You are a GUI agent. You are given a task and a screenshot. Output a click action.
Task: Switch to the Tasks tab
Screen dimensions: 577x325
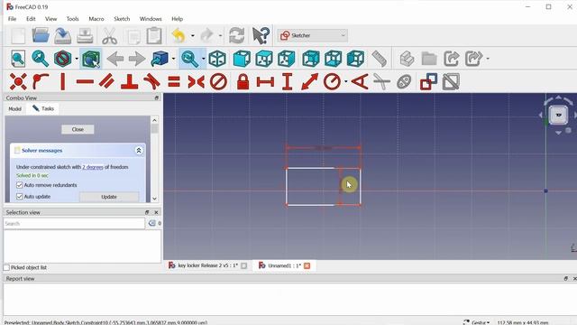pyautogui.click(x=43, y=108)
